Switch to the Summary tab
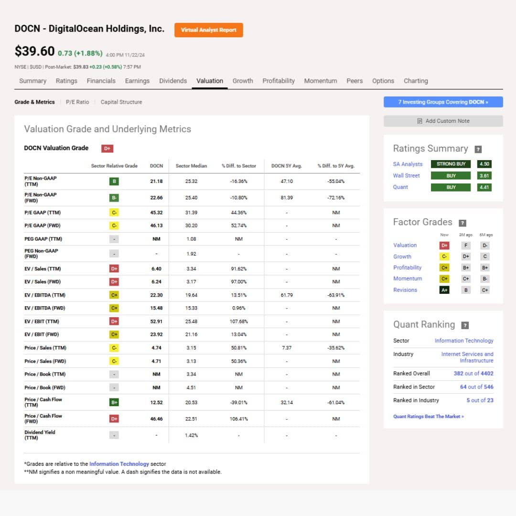 click(x=32, y=81)
